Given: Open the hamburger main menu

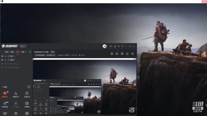Looking at the screenshot, I should pyautogui.click(x=122, y=46).
